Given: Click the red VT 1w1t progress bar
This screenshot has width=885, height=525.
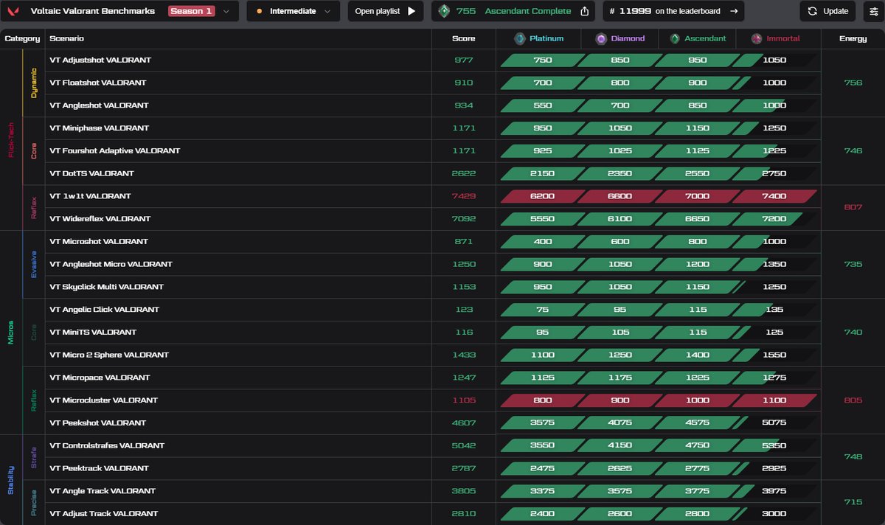Looking at the screenshot, I should pos(659,196).
